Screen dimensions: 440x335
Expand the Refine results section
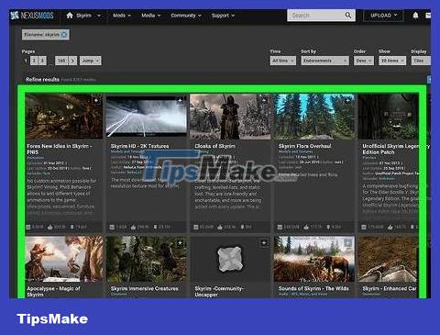[x=42, y=80]
